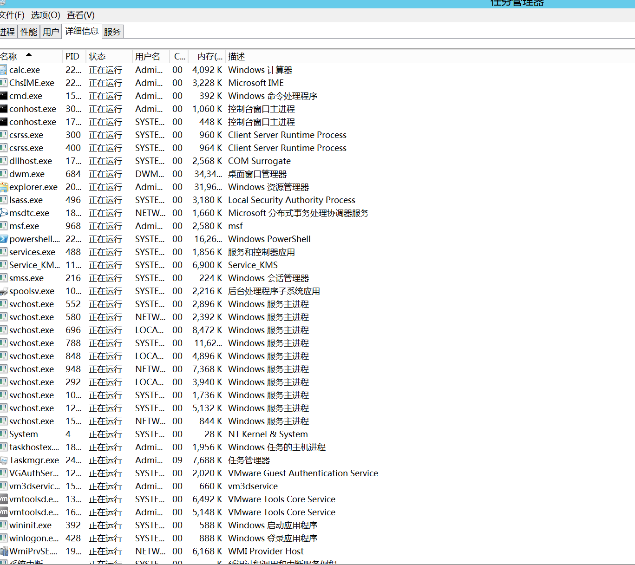Click the smss.exe icon

[x=4, y=278]
